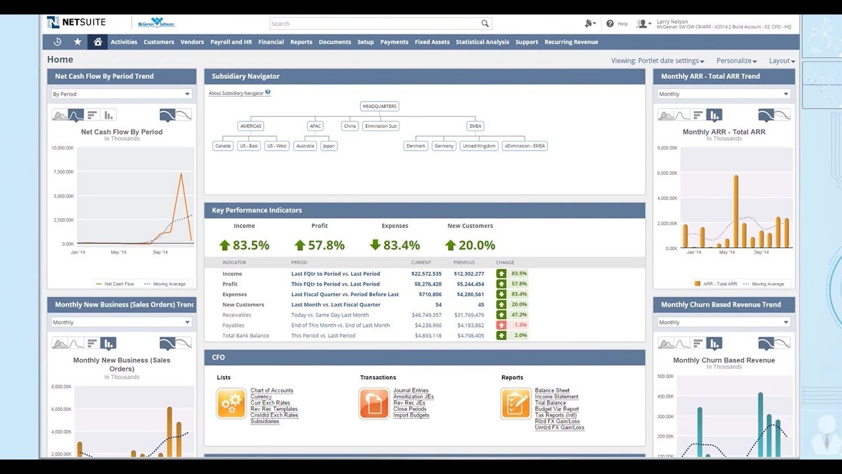
Task: Open the Shortcuts star icon
Action: (x=78, y=41)
